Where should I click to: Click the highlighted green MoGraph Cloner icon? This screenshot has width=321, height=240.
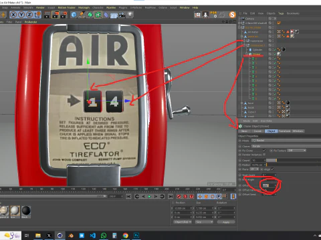[98, 15]
